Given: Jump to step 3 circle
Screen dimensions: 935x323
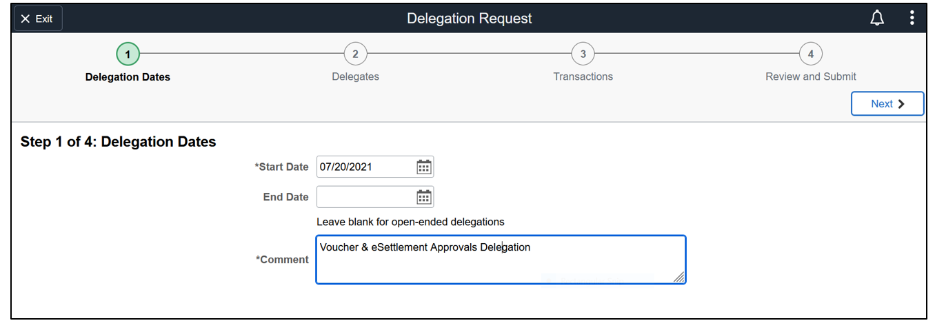Looking at the screenshot, I should 583,54.
